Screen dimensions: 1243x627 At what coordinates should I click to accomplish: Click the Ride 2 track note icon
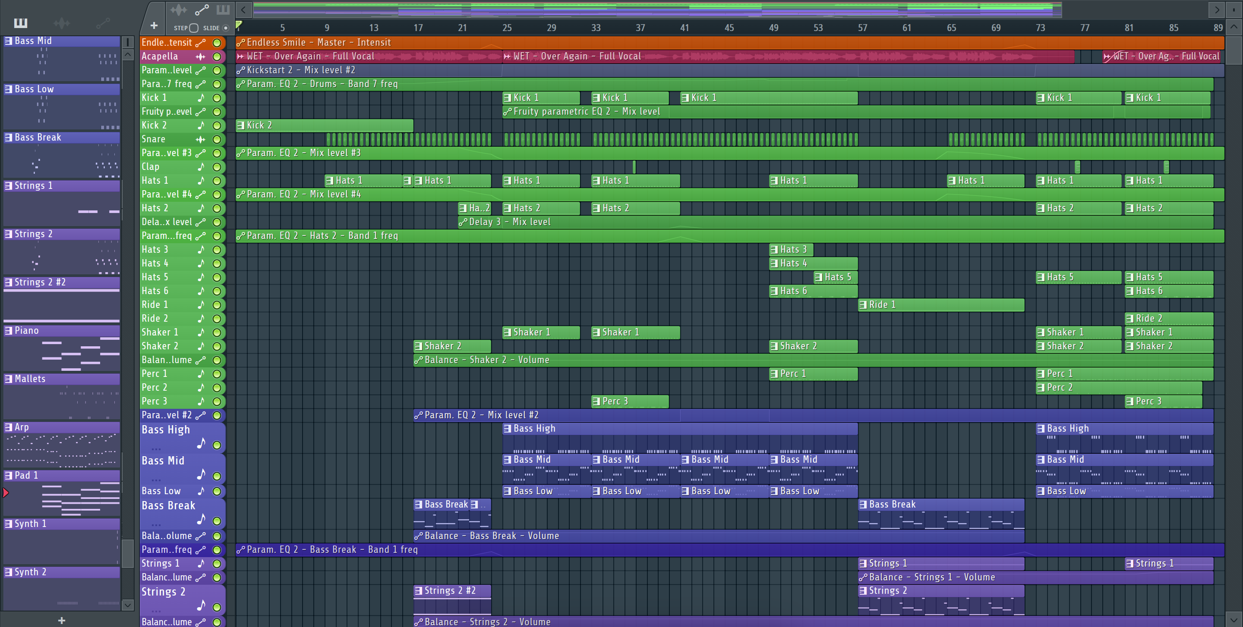click(201, 319)
